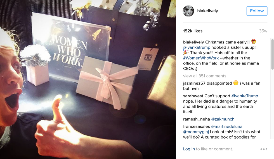Open the blakelively username in header

207,11
